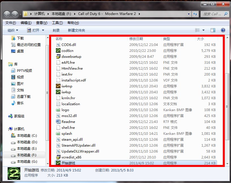Image resolution: width=231 pixels, height=183 pixels.
Task: Select the iw4sp application icon
Action: pos(58,92)
